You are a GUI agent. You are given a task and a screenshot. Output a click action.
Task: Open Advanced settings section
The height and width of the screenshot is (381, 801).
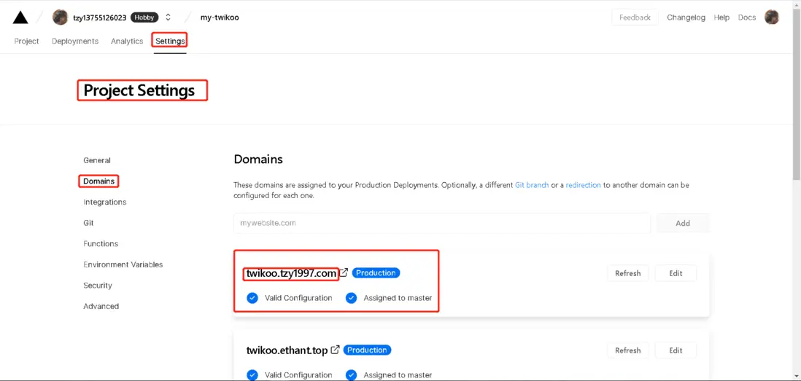point(101,306)
